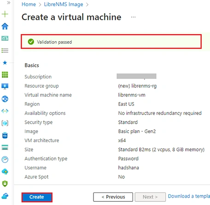Viewport: 210px width, 205px height.
Task: Click the blue Create button
Action: point(37,197)
